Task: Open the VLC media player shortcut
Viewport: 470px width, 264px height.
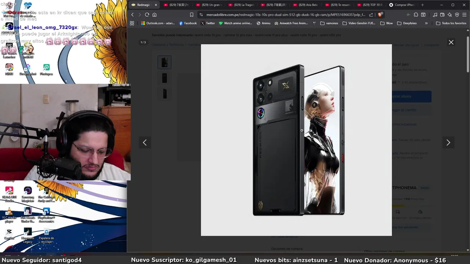Action: pyautogui.click(x=9, y=215)
